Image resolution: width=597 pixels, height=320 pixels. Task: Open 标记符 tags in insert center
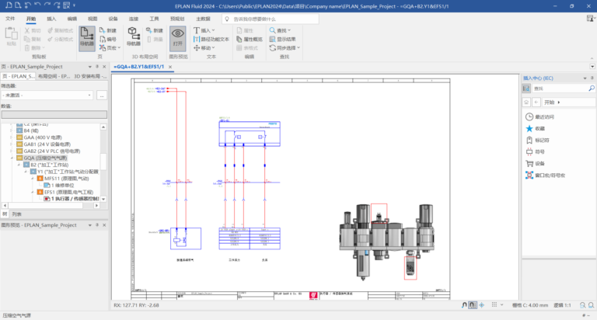[x=538, y=140]
